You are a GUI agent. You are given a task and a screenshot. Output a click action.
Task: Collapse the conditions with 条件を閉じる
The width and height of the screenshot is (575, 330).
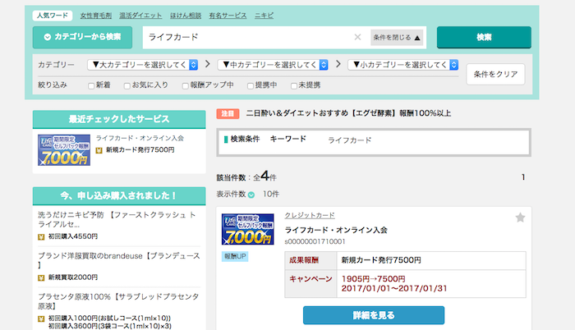397,38
